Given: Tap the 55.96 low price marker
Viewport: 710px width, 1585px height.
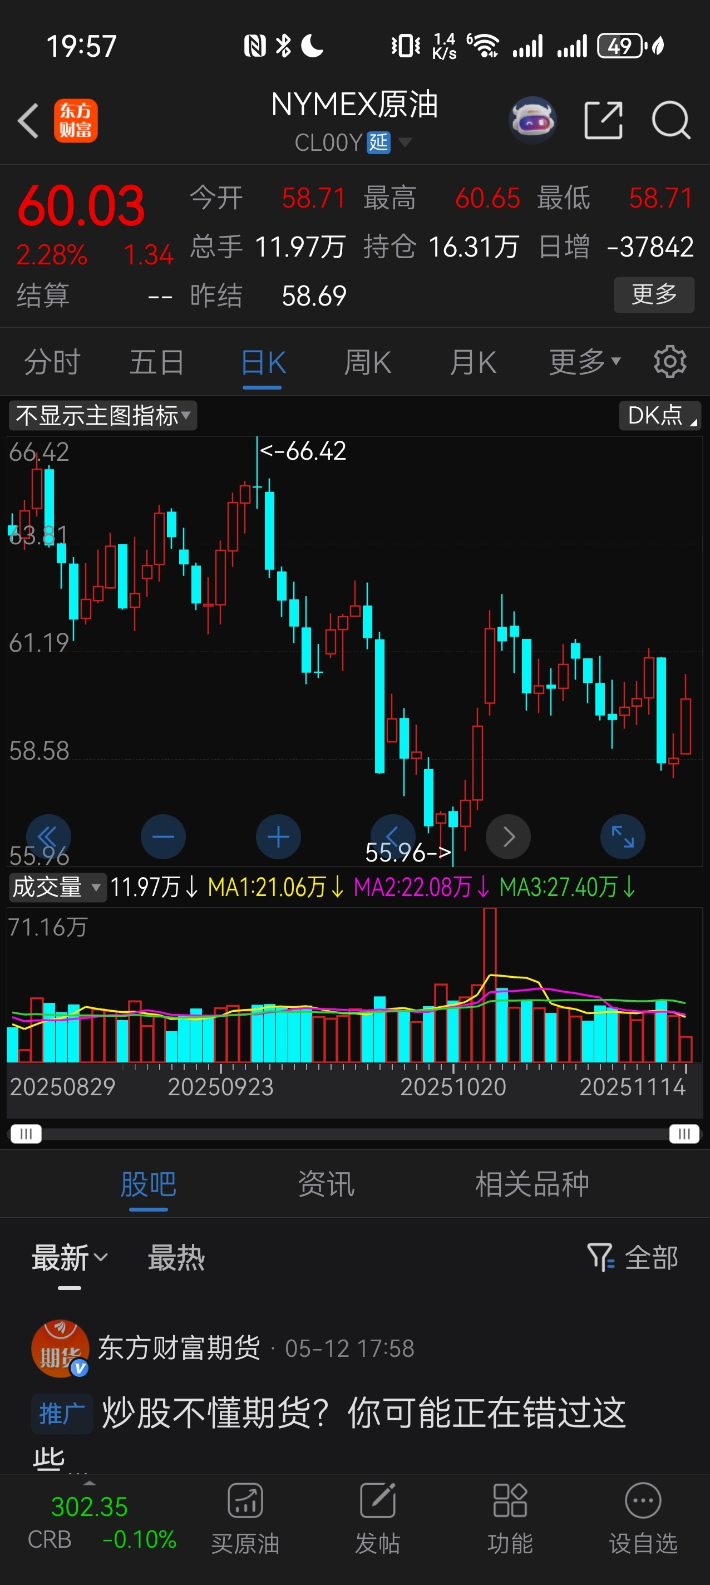Looking at the screenshot, I should point(408,852).
